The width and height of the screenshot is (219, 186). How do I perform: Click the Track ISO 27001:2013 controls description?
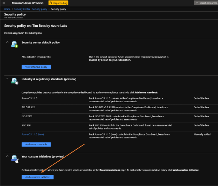(x=126, y=118)
